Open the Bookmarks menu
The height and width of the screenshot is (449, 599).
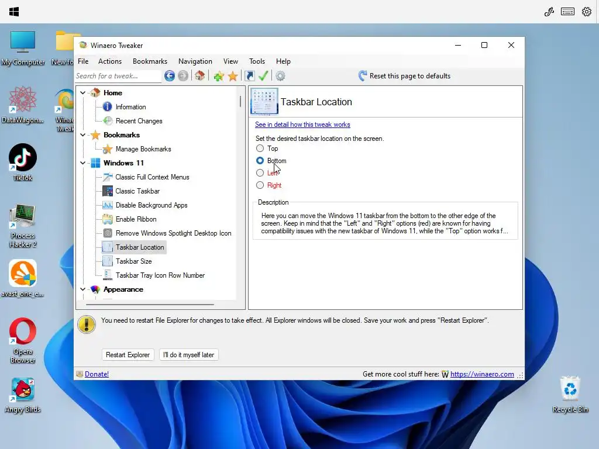coord(150,61)
